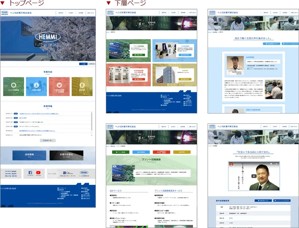This screenshot has width=299, height=228.
Task: Select yellow tab on printed circuit board page
Action: tap(182, 152)
